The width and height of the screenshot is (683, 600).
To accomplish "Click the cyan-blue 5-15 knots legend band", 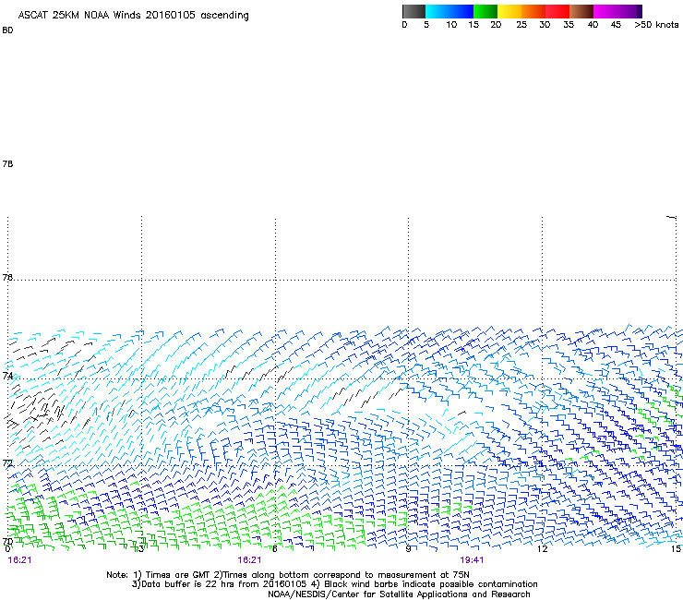I will [449, 11].
